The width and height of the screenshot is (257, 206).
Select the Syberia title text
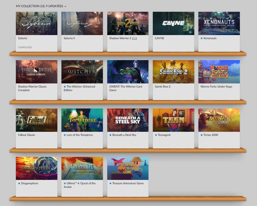pyautogui.click(x=23, y=38)
